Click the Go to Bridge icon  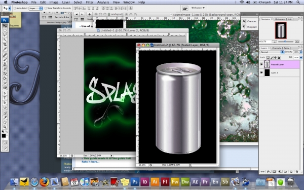click(x=185, y=8)
